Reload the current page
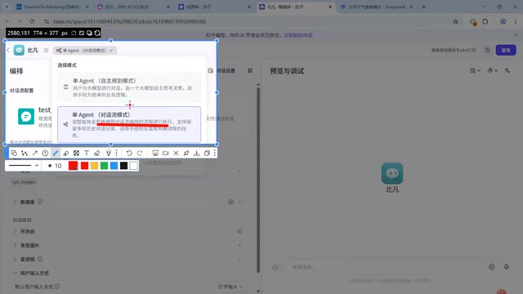This screenshot has height=294, width=523. pyautogui.click(x=32, y=21)
